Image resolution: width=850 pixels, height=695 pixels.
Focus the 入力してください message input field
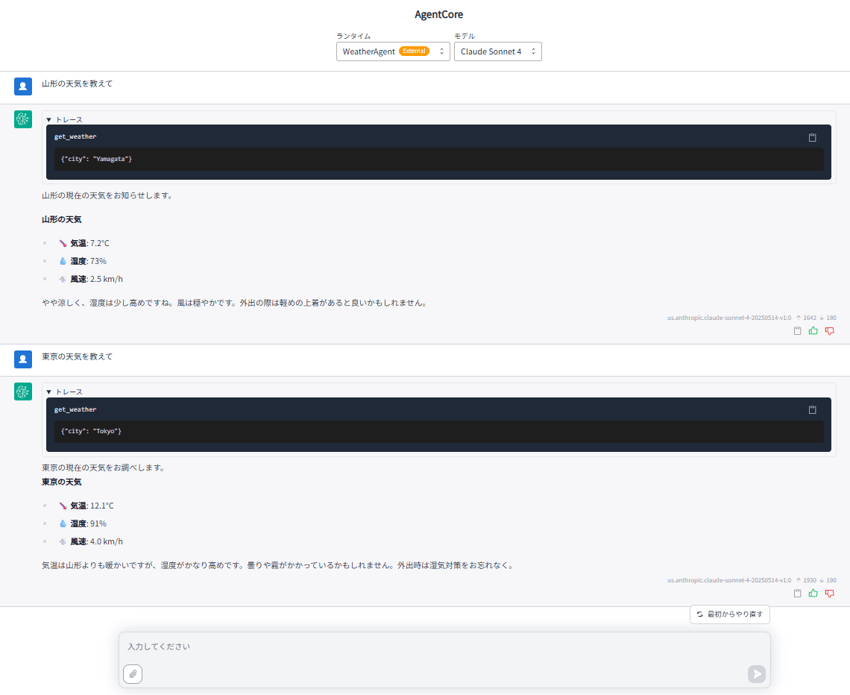(444, 647)
